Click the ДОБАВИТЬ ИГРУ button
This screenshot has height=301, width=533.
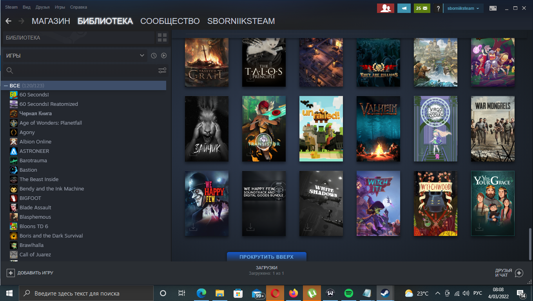[x=30, y=273]
